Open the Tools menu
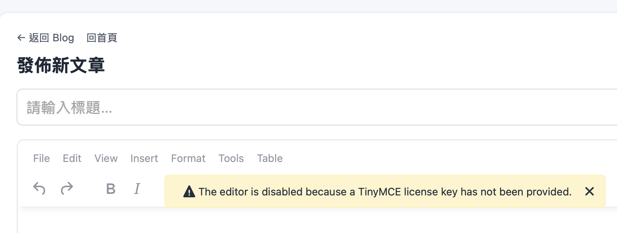 231,159
